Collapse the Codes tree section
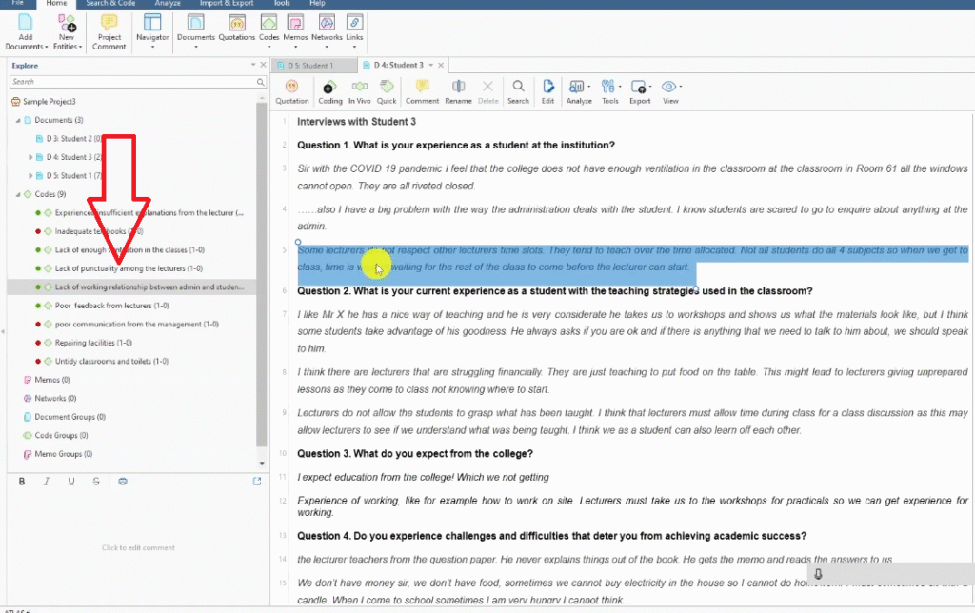The height and width of the screenshot is (613, 975). [x=17, y=194]
